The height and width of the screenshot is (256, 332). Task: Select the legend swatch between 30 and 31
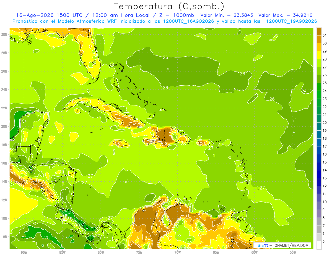pyautogui.click(x=319, y=39)
